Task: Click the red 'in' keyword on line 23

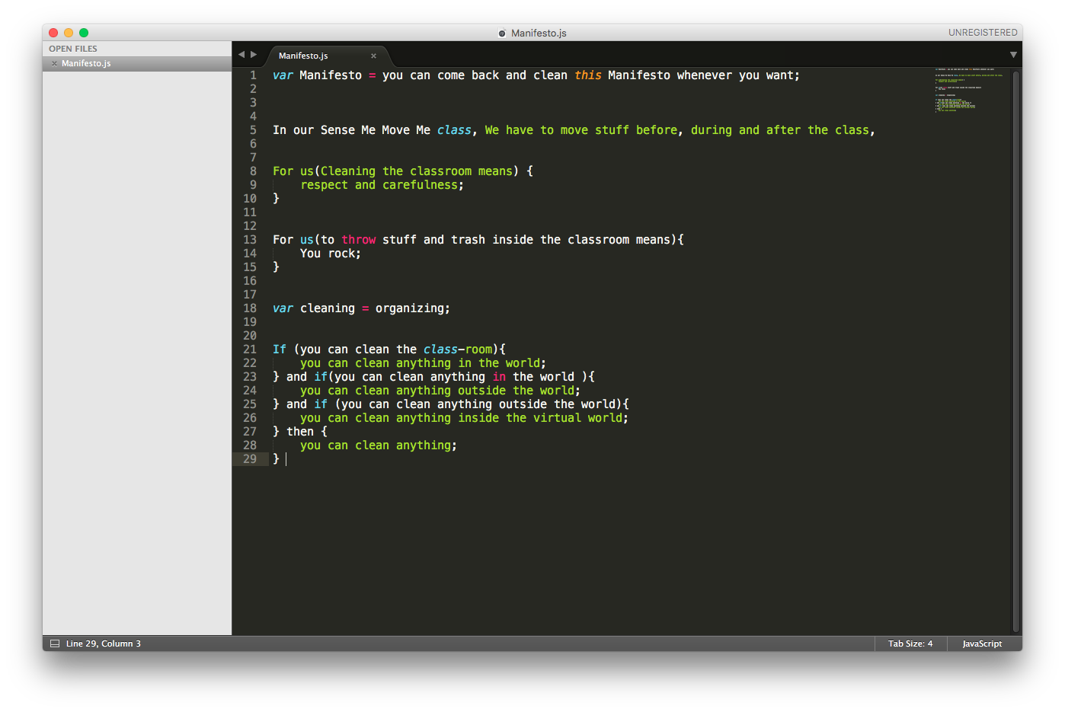Action: (x=499, y=377)
